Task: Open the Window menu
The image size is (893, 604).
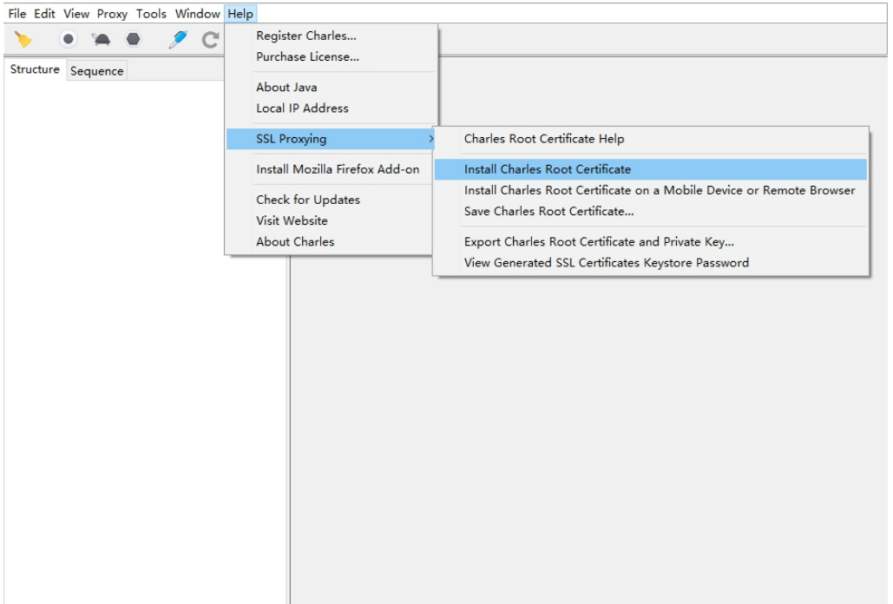Action: pos(198,14)
